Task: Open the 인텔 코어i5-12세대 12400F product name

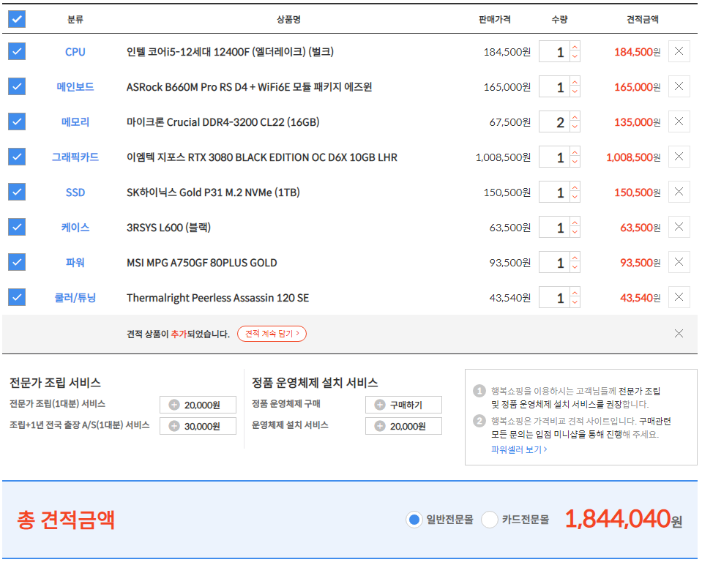Action: (x=230, y=52)
